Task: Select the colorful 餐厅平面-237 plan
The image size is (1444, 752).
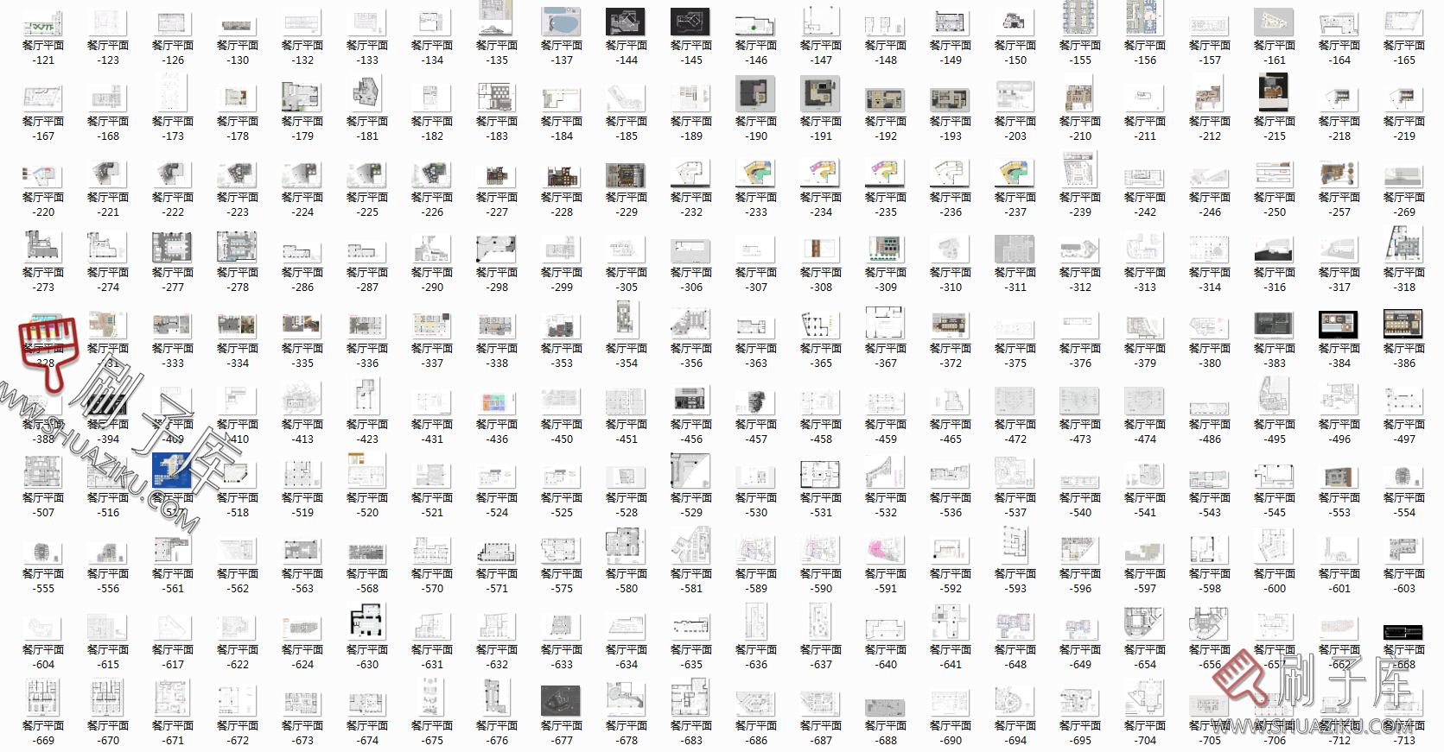Action: coord(1015,174)
